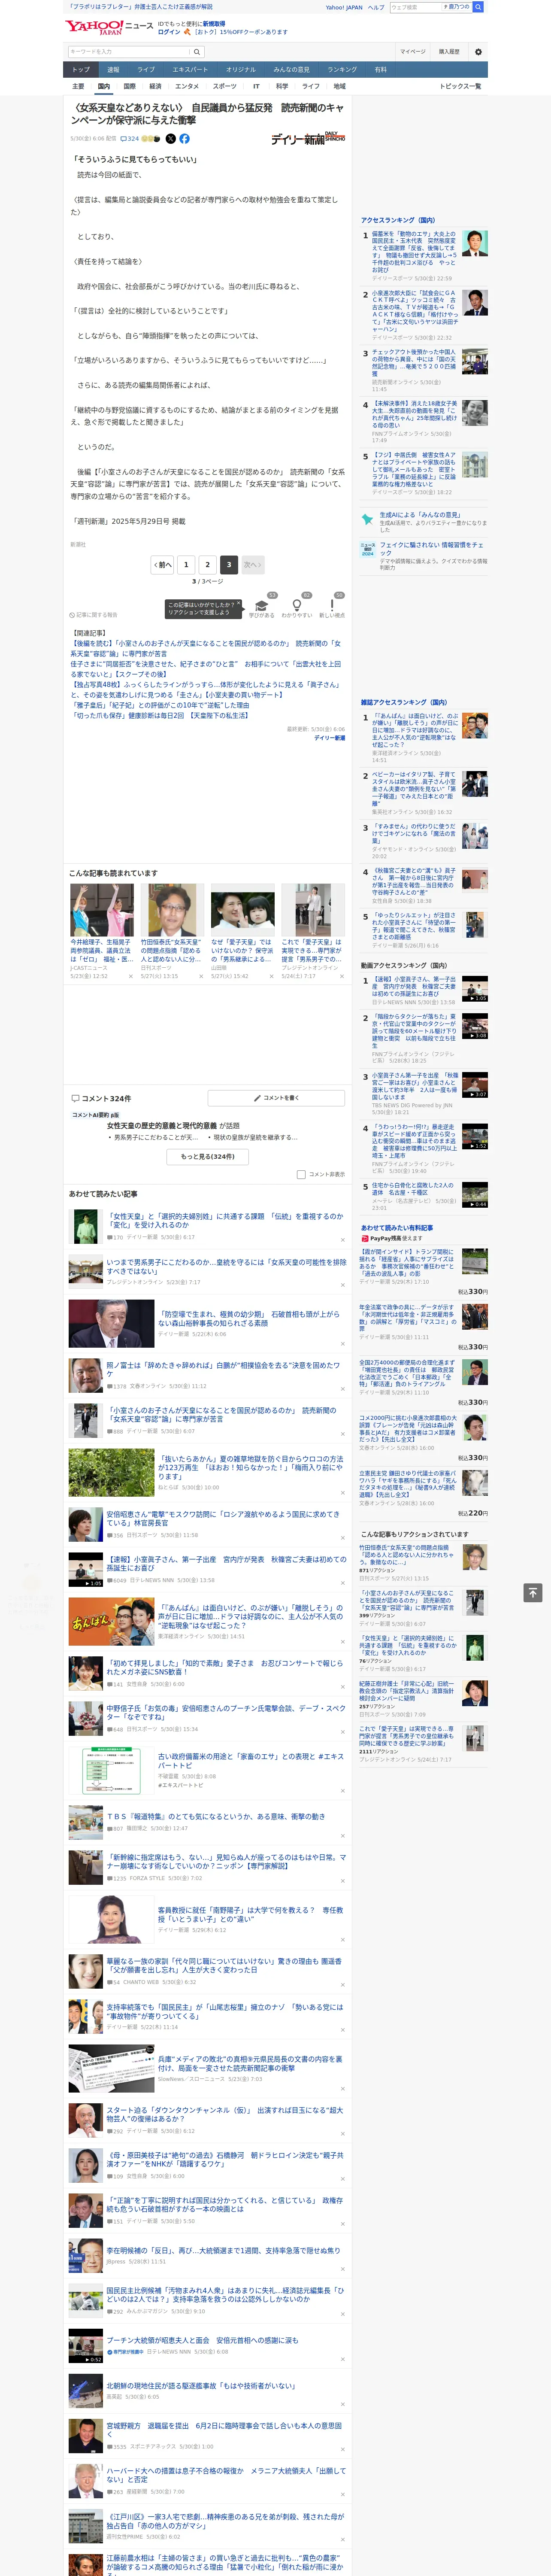Go to page 2 of the article
This screenshot has width=551, height=2576.
(208, 565)
